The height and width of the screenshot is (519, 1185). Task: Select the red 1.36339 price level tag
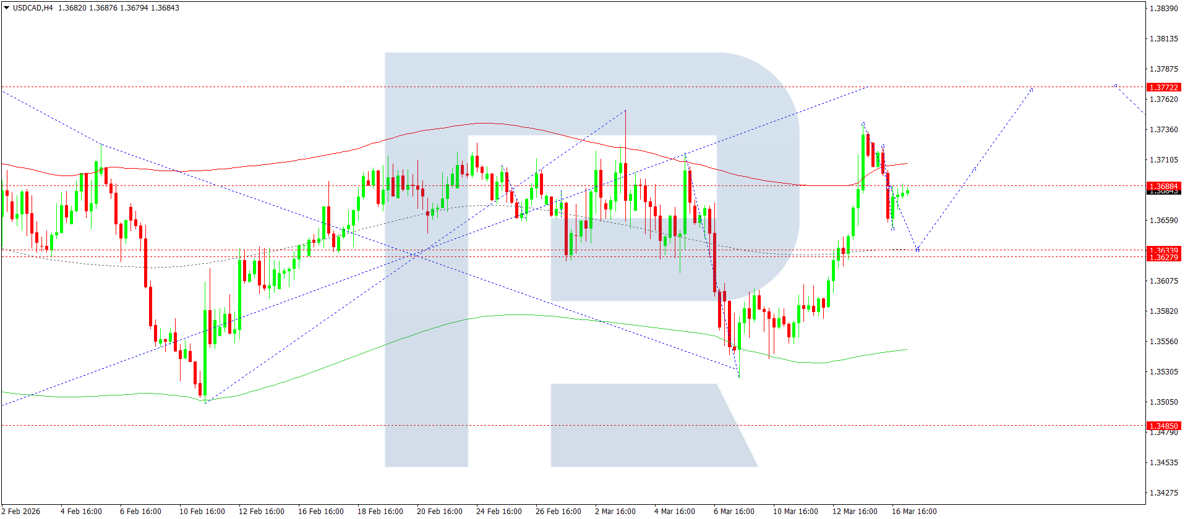tap(1163, 250)
